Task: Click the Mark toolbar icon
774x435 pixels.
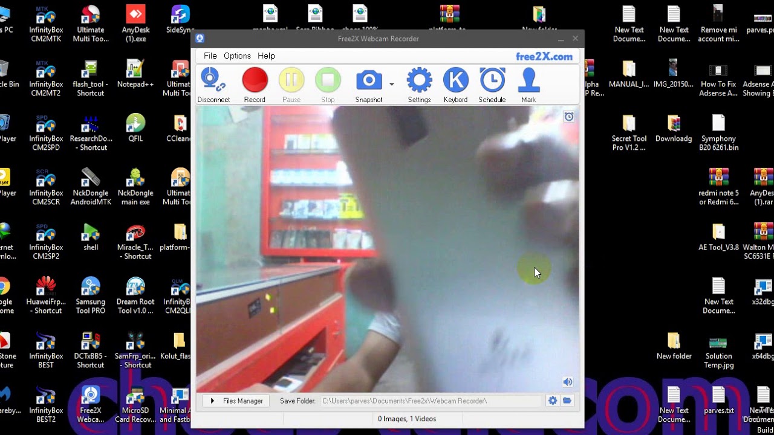Action: [528, 85]
